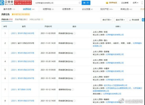Click info icon beside 侵害商标权纠纷
This screenshot has height=105, width=145.
click(73, 89)
